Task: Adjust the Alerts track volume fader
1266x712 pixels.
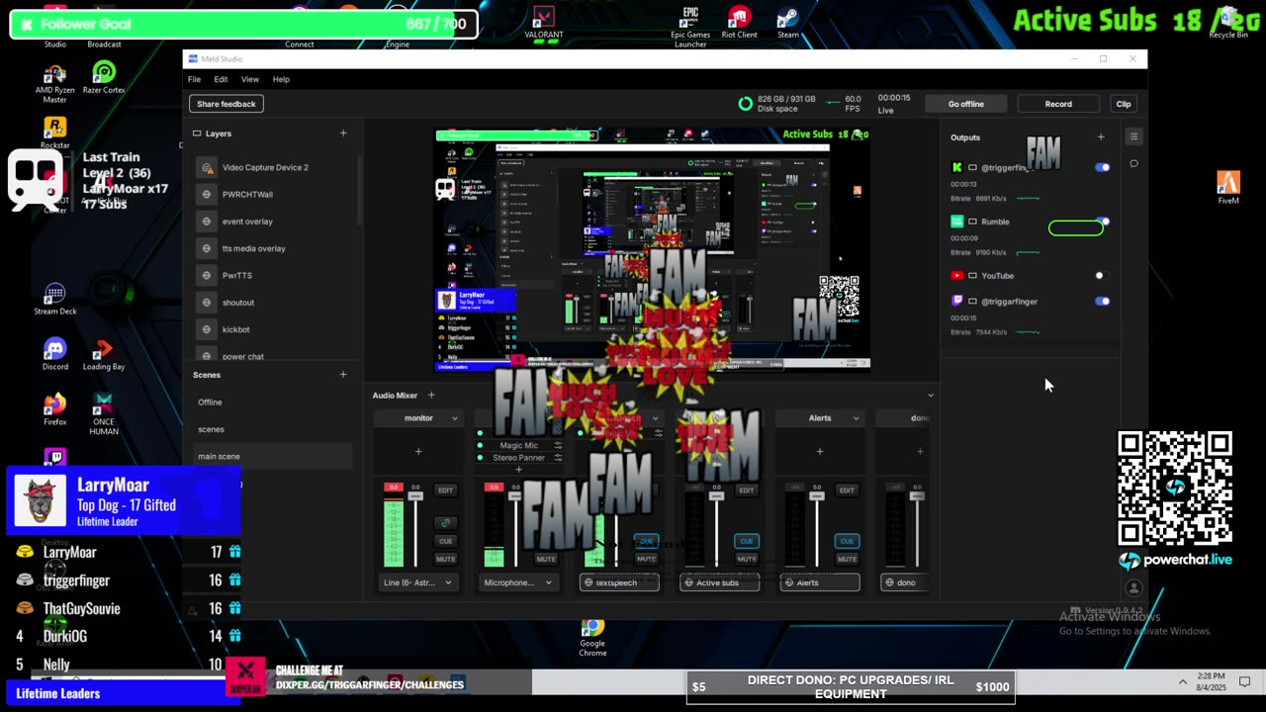Action: 817,495
